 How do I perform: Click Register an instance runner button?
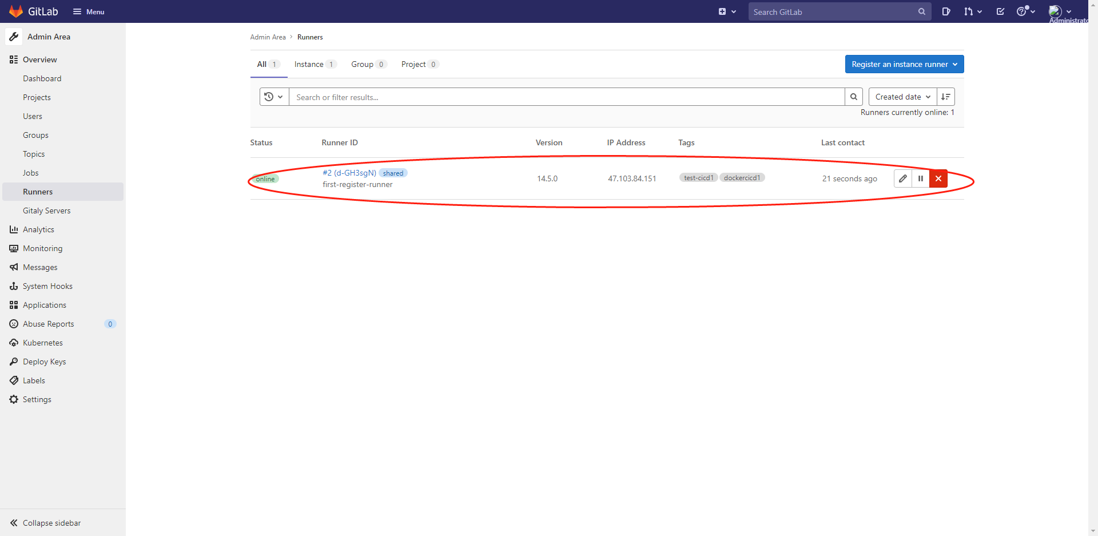point(904,64)
